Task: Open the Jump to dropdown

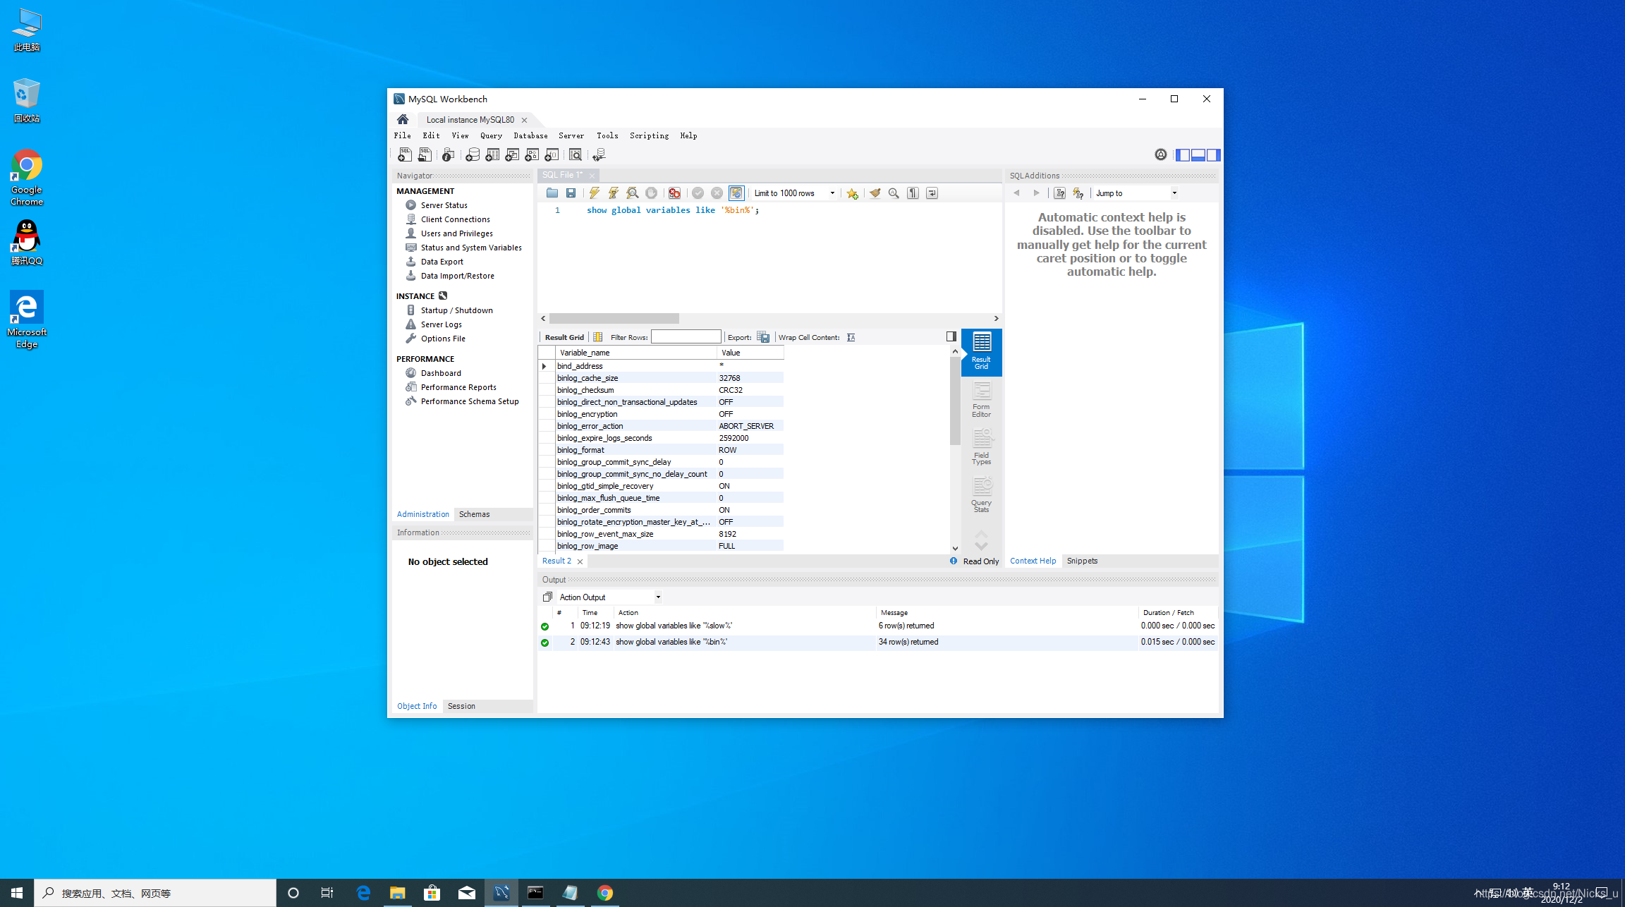Action: (1174, 193)
